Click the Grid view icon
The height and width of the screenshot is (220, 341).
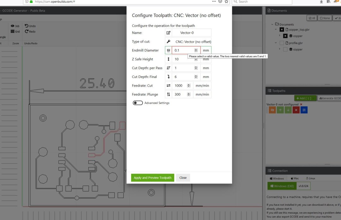13,31
